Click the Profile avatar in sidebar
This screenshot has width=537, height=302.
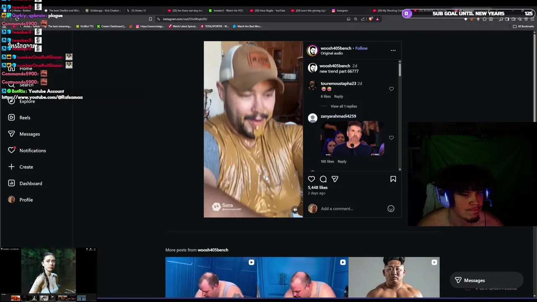[11, 200]
